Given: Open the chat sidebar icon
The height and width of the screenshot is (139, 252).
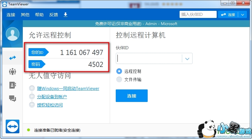Looking at the screenshot, I should (x=13, y=98).
